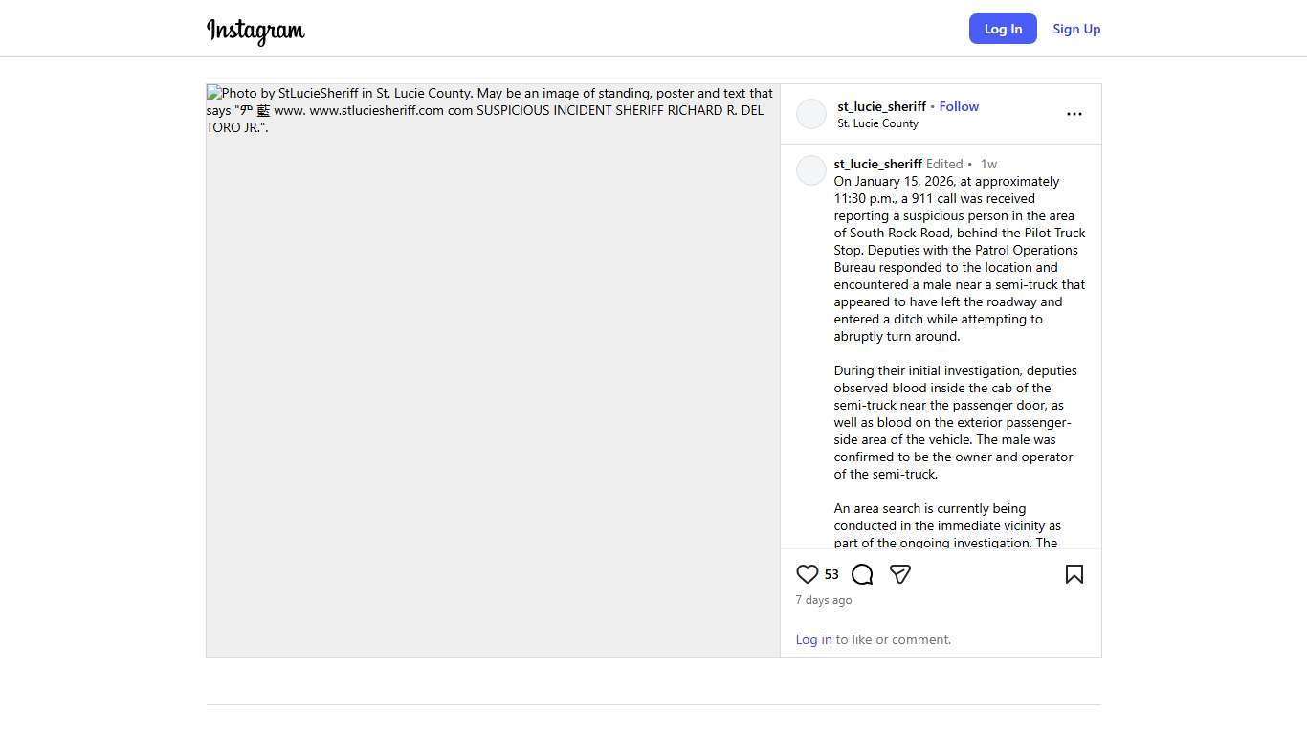1307x735 pixels.
Task: Click the profile avatar in the post header
Action: [811, 114]
